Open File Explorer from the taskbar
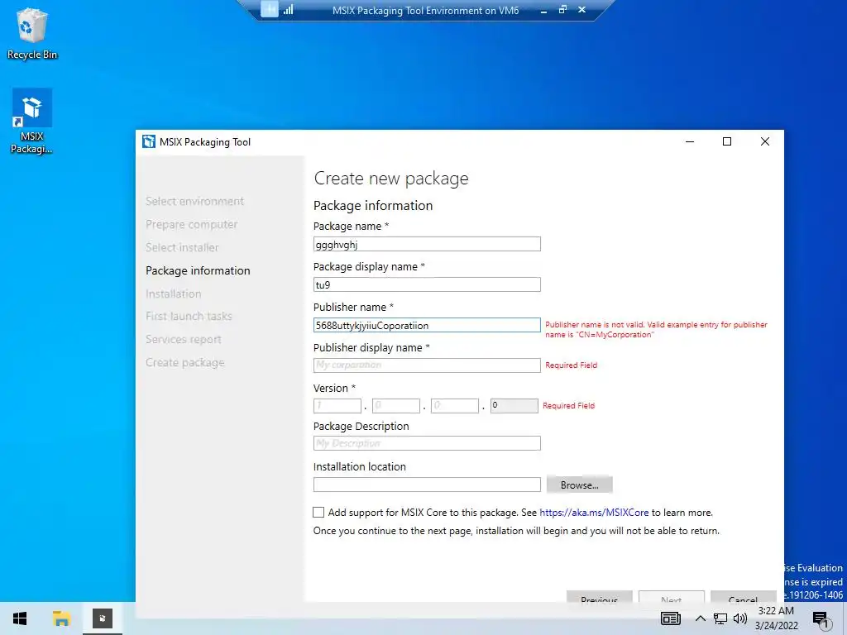This screenshot has height=635, width=847. click(61, 618)
